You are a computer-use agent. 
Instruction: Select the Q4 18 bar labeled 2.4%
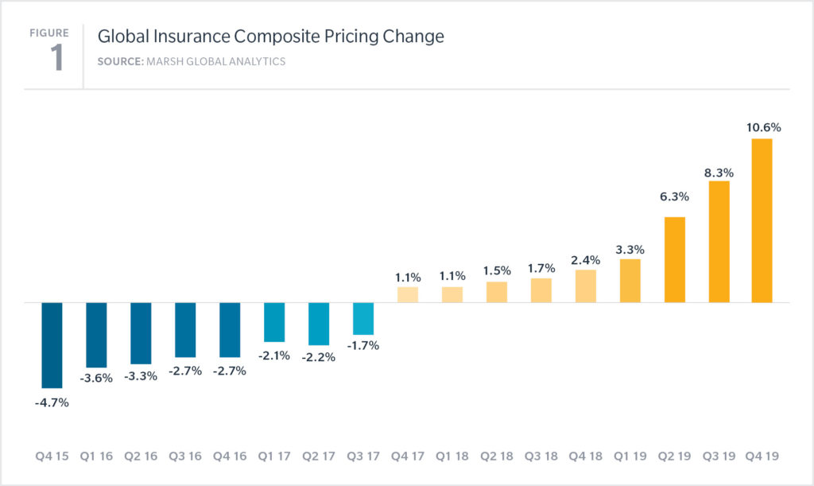[x=586, y=286]
